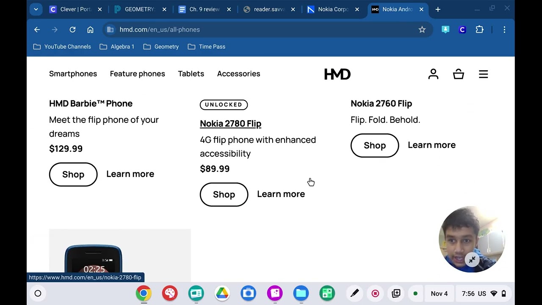Go back to the previous page
The image size is (542, 305).
pyautogui.click(x=37, y=30)
